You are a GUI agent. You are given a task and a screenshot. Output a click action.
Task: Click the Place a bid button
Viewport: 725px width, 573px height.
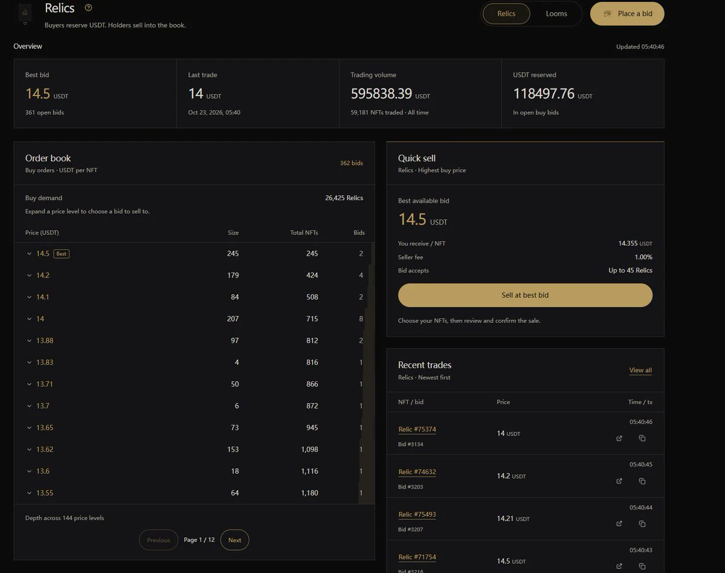(627, 13)
